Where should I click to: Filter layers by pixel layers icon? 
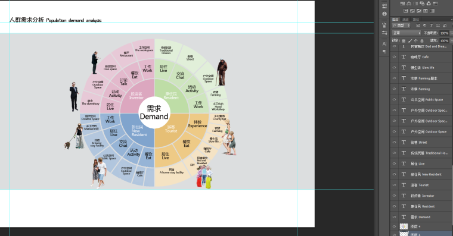[x=418, y=26]
